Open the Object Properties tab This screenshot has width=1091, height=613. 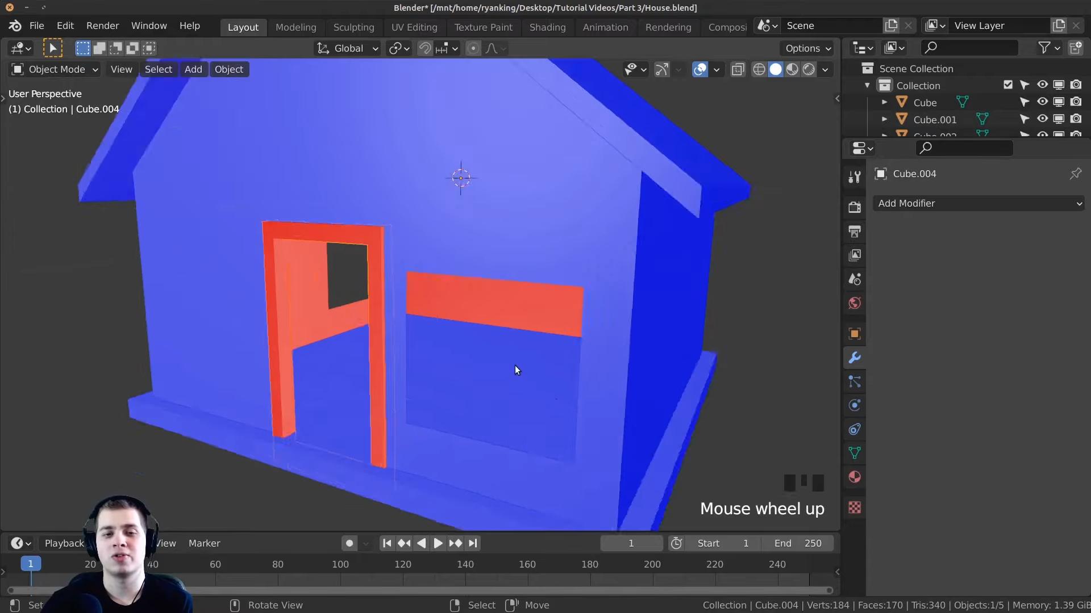[854, 333]
